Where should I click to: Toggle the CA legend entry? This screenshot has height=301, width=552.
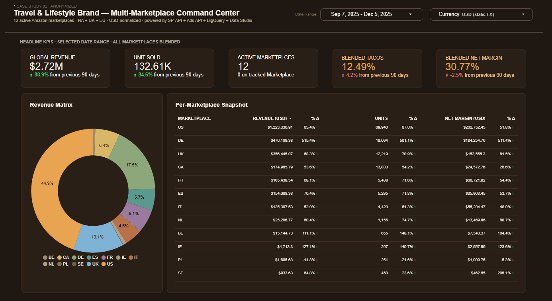pos(63,258)
